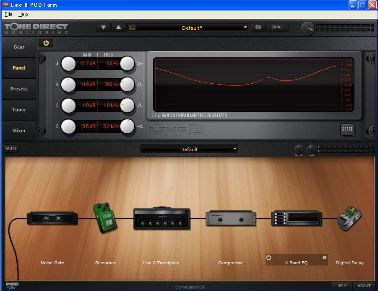Go to next preset with up arrow
The width and height of the screenshot is (378, 291).
point(118,27)
